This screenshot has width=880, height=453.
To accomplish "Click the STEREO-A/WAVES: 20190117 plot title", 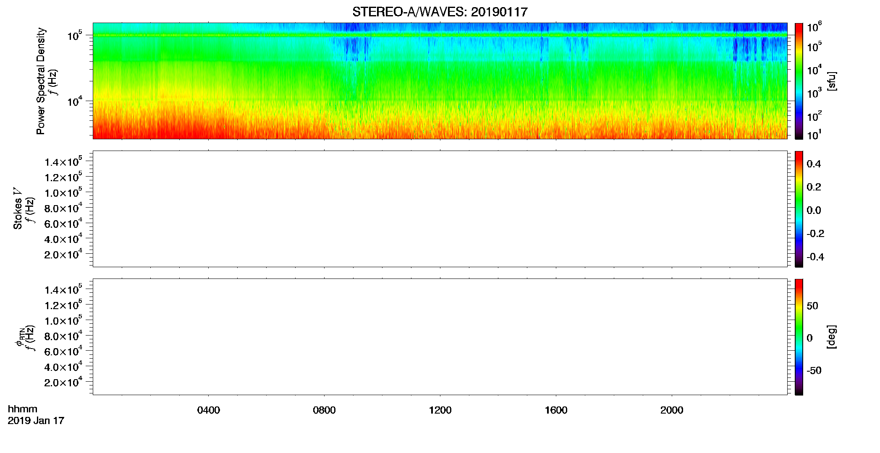I will [x=440, y=12].
